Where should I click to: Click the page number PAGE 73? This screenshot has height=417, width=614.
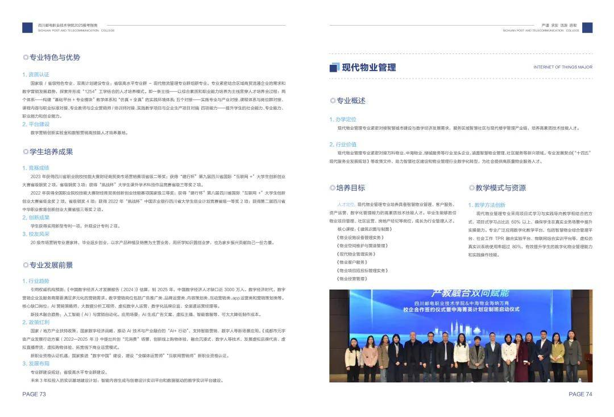[34, 394]
